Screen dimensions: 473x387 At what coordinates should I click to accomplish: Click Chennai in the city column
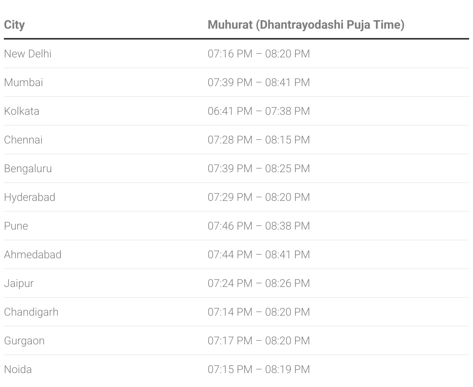(23, 140)
